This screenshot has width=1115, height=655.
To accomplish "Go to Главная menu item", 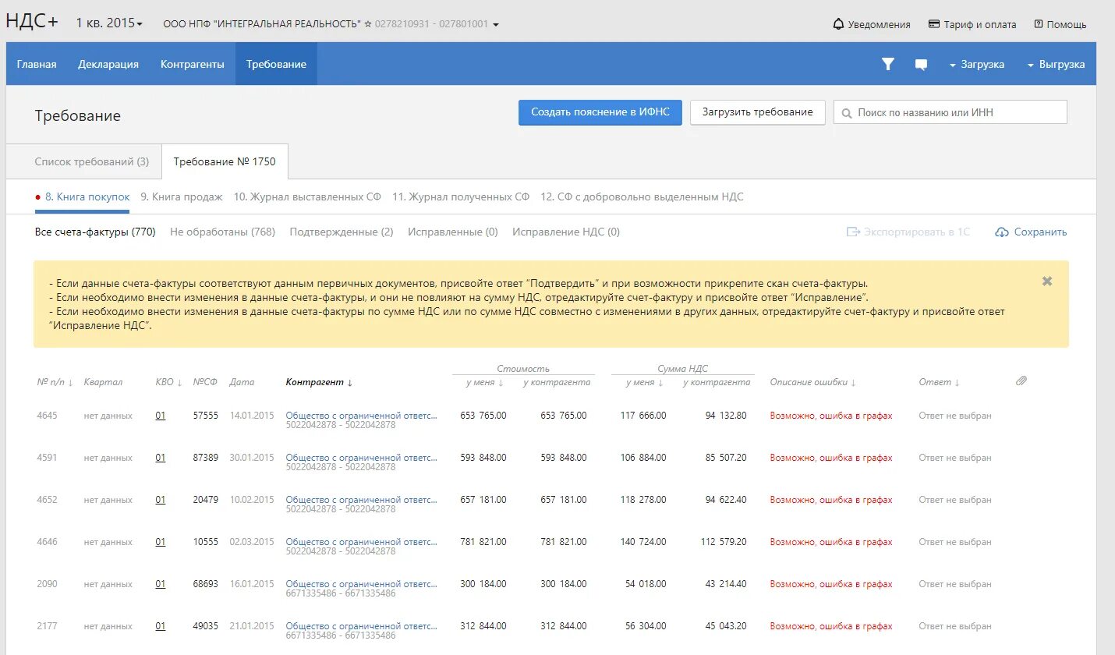I will coord(37,64).
